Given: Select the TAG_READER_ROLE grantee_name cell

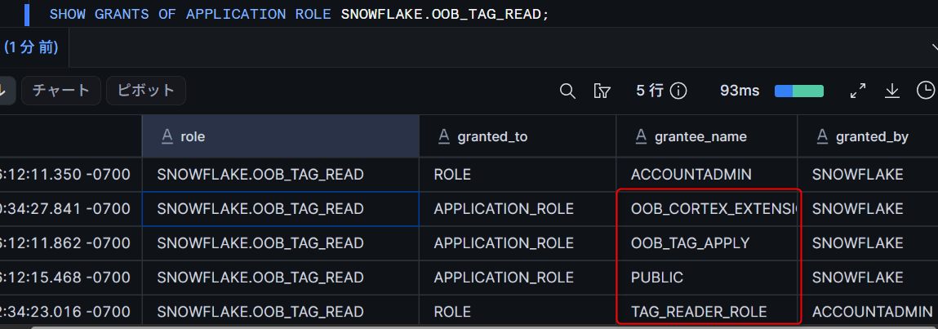Looking at the screenshot, I should [706, 312].
